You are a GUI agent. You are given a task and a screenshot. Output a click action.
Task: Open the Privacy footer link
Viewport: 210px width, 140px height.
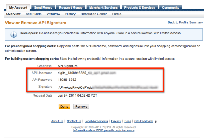click(x=116, y=121)
